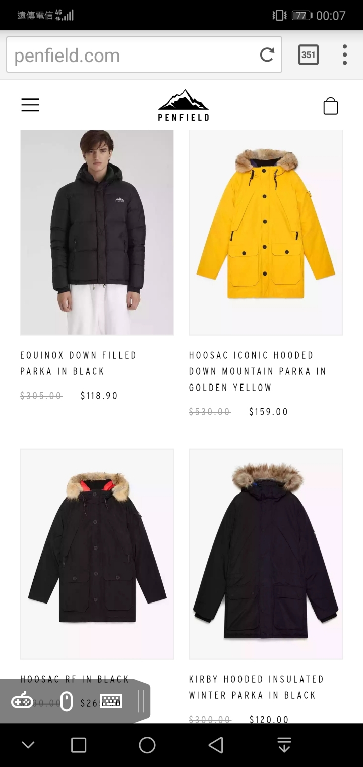This screenshot has width=363, height=767.
Task: Open recent apps with square button
Action: 79,745
